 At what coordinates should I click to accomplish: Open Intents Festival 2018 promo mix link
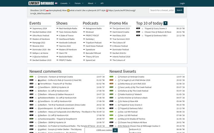(x=121, y=57)
